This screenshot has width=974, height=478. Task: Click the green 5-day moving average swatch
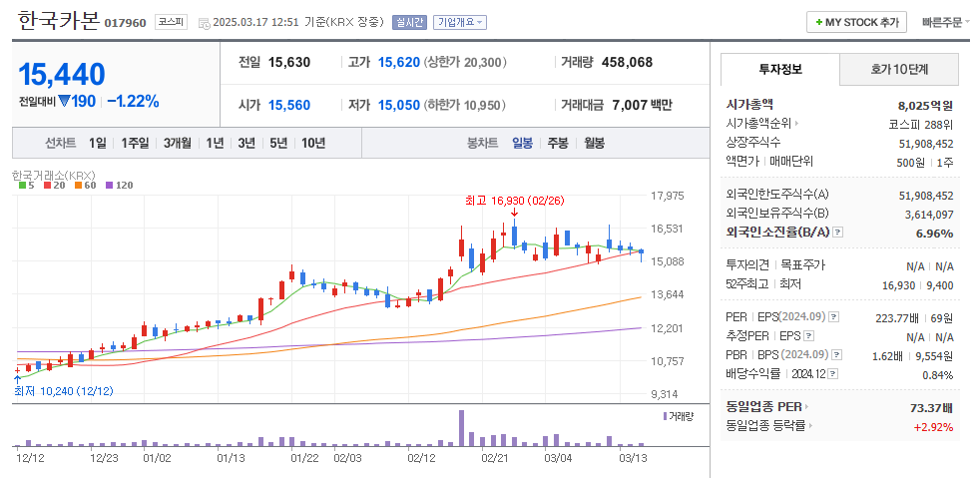click(x=22, y=185)
